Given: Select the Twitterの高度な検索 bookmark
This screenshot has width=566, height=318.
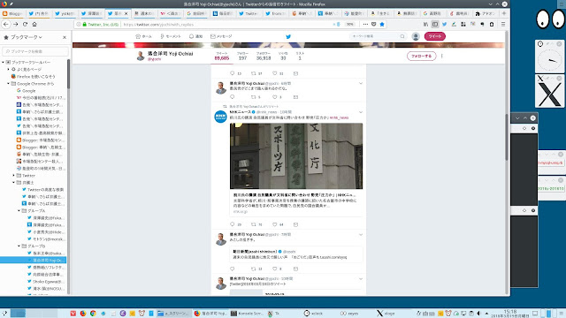Looking at the screenshot, I should click(x=43, y=189).
